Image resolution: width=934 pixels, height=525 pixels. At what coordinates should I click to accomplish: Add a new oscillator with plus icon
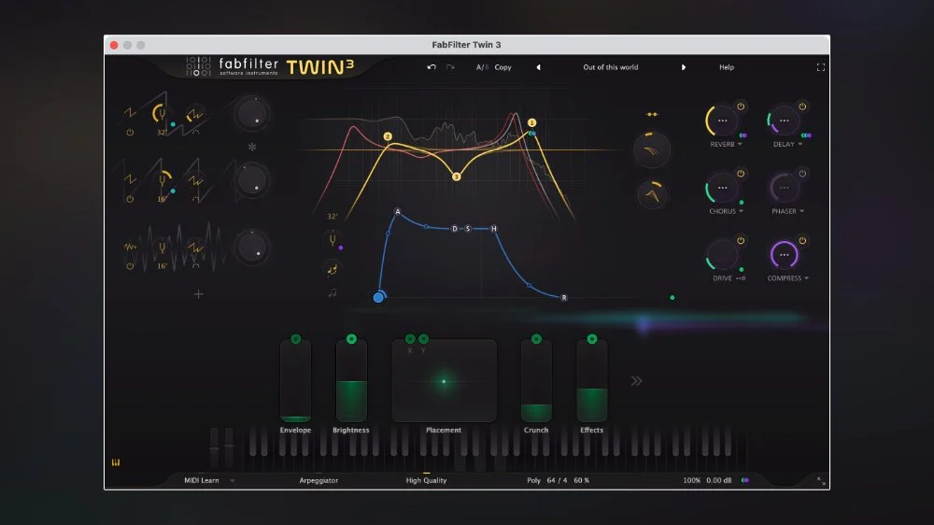pos(198,293)
